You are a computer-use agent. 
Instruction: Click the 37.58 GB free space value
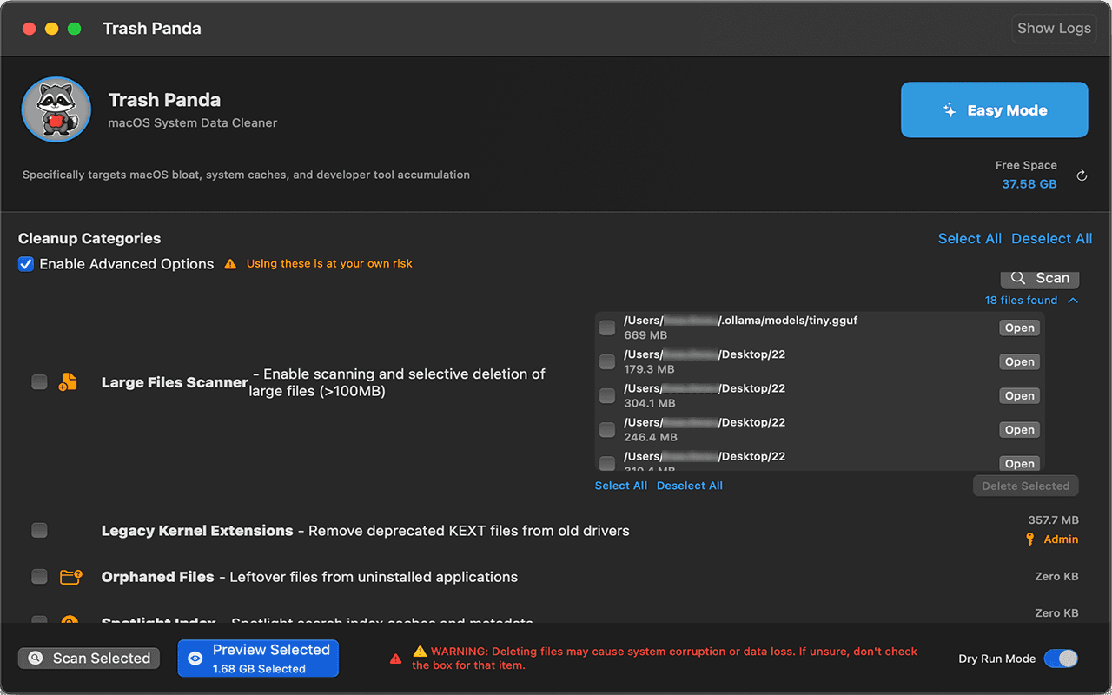click(x=1029, y=184)
